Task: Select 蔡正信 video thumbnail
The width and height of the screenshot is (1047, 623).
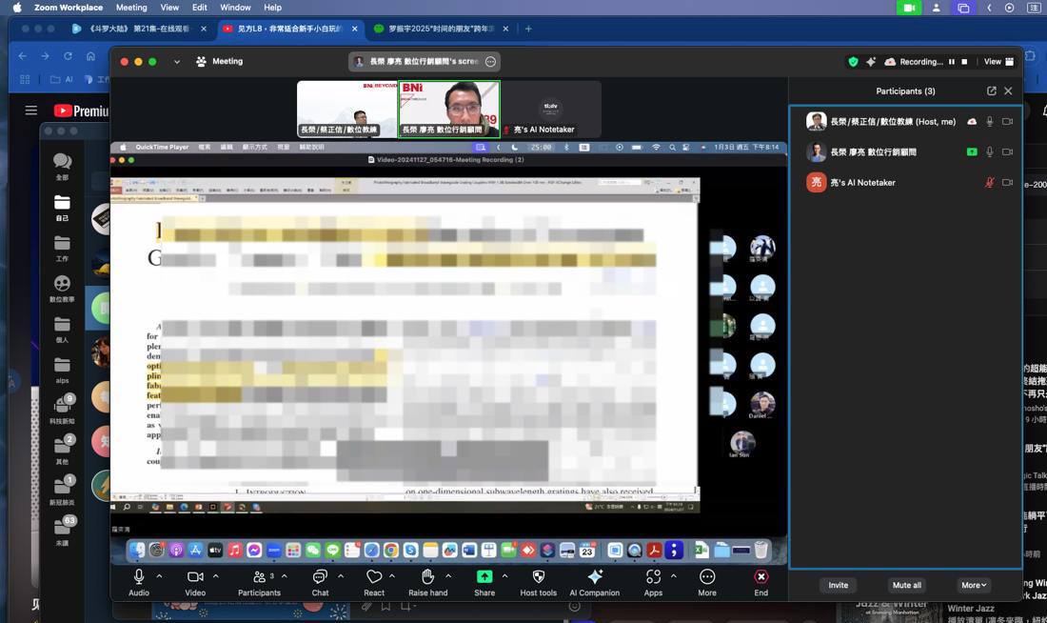Action: pos(347,109)
